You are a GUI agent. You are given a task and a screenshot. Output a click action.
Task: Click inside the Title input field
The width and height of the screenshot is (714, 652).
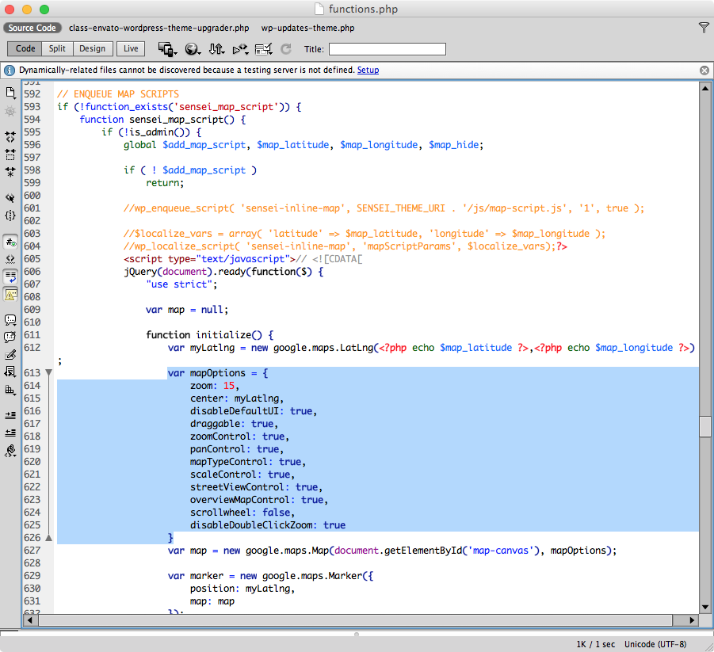point(387,49)
